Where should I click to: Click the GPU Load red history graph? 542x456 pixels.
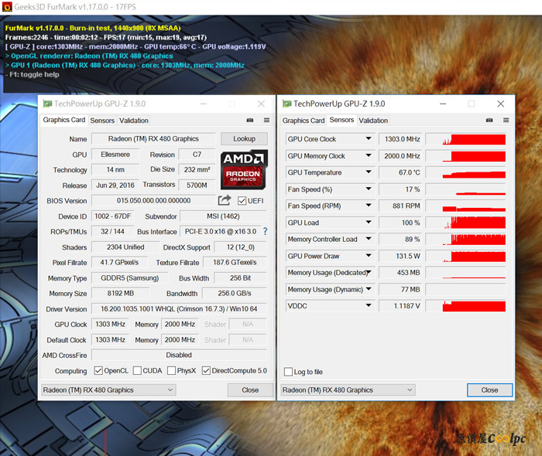click(465, 223)
